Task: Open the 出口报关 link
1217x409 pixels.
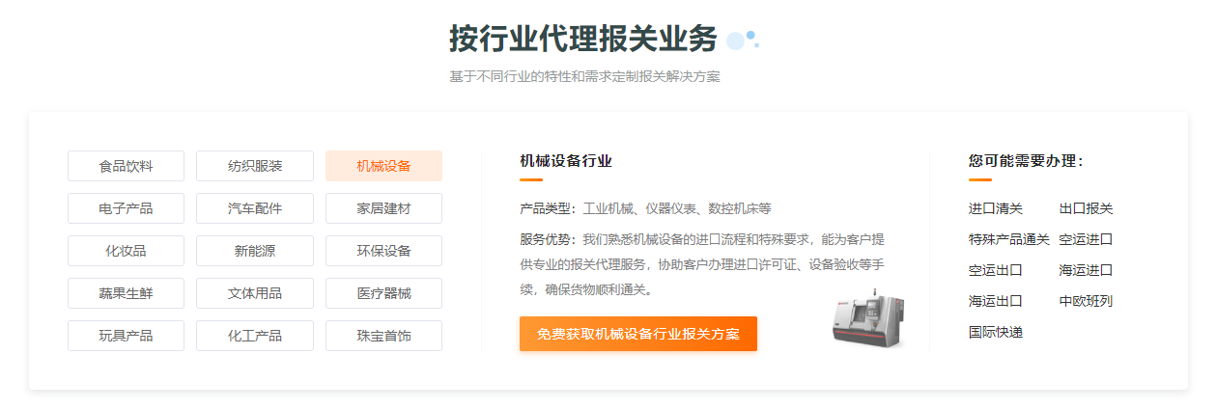Action: coord(1086,208)
